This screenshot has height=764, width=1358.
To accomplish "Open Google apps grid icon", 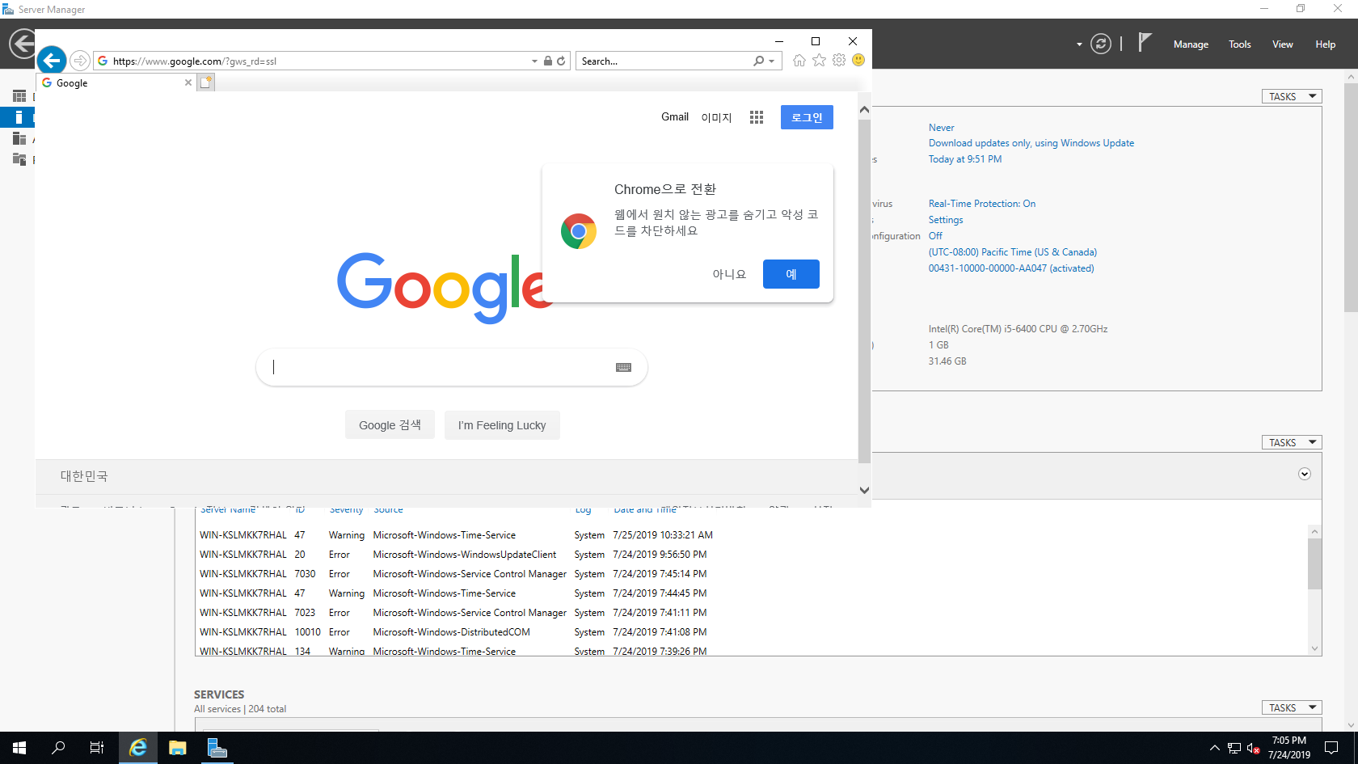I will coord(757,117).
